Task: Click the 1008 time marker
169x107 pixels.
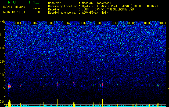Action: [131, 23]
